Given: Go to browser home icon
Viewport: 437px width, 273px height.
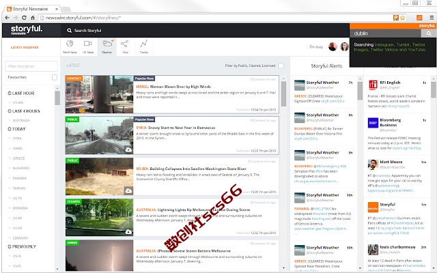Looking at the screenshot, I should tap(33, 18).
